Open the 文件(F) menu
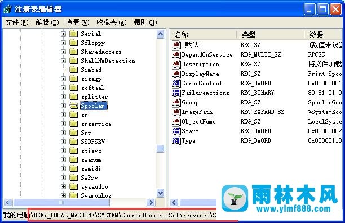 click(x=17, y=22)
